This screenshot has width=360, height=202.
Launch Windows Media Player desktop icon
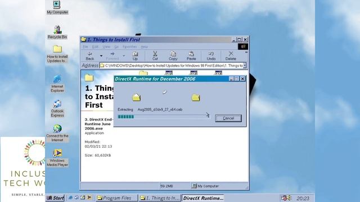pos(57,158)
